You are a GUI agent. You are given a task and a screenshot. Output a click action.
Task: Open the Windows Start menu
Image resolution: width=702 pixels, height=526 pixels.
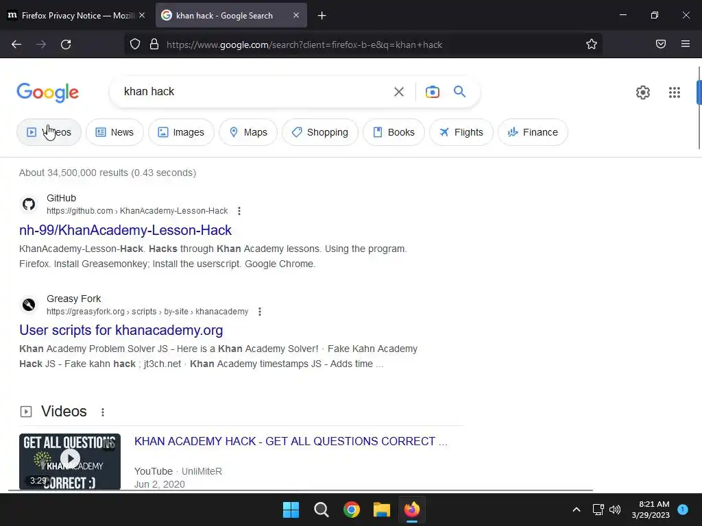click(291, 510)
